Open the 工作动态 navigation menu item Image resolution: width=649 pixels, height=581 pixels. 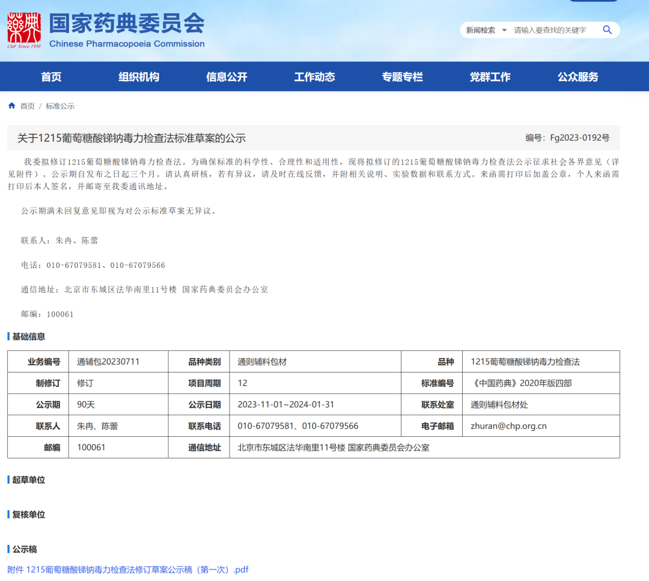click(x=314, y=76)
